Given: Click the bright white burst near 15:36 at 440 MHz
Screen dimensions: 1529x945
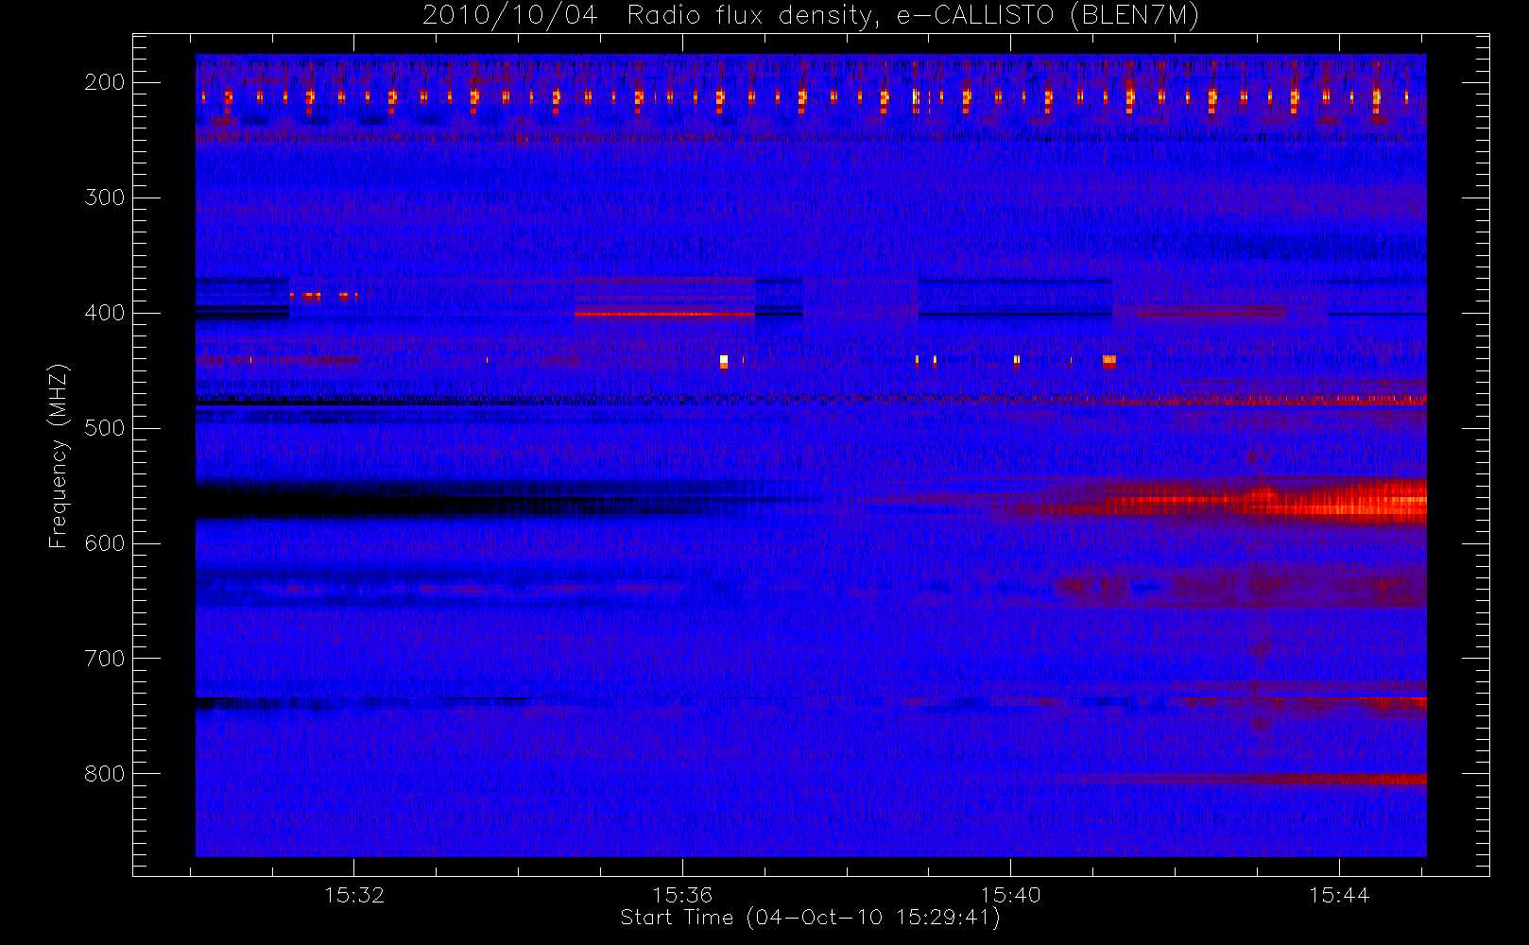Looking at the screenshot, I should tap(724, 360).
